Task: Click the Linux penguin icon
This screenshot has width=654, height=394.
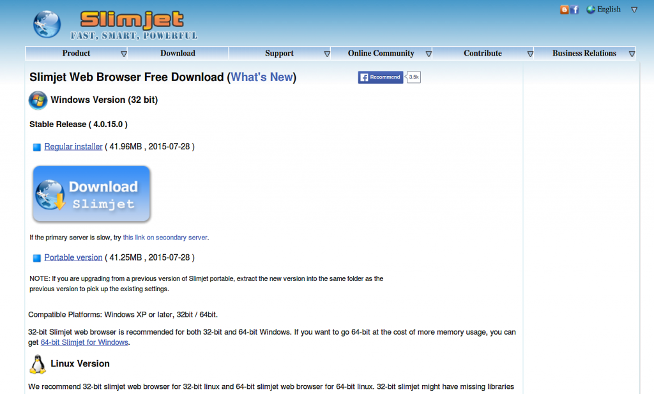Action: 38,364
